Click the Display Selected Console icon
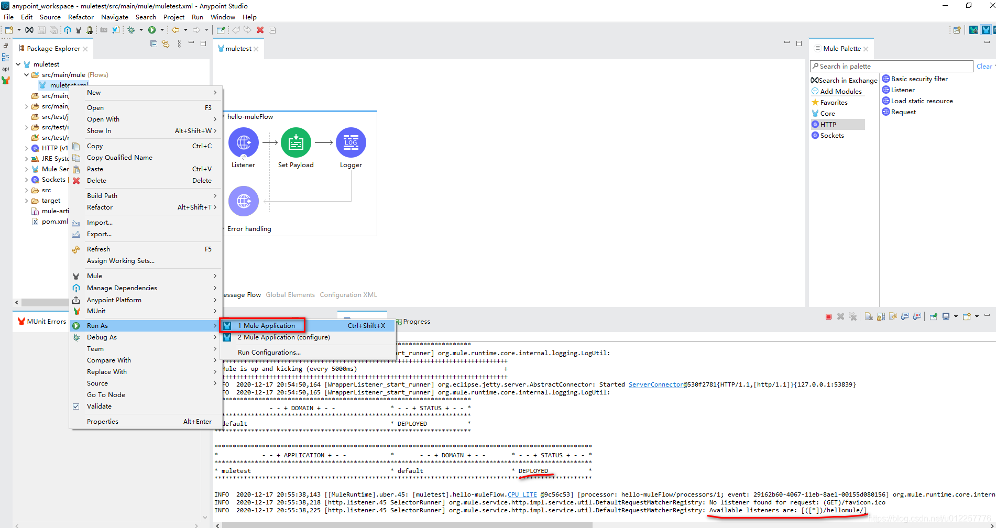This screenshot has height=528, width=996. 946,316
